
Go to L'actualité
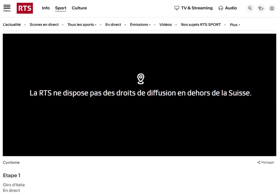point(12,24)
